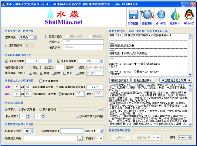This screenshot has height=146, width=197.
Task: Click scroll up arrow of message record pane
Action: click(190, 36)
